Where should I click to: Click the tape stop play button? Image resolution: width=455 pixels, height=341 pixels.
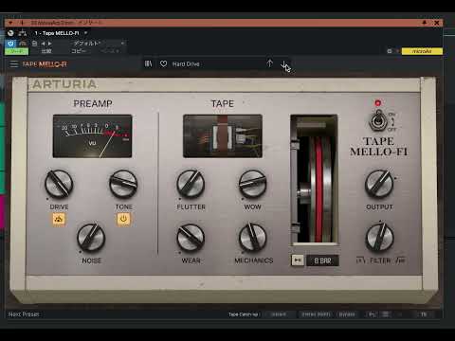tap(298, 260)
